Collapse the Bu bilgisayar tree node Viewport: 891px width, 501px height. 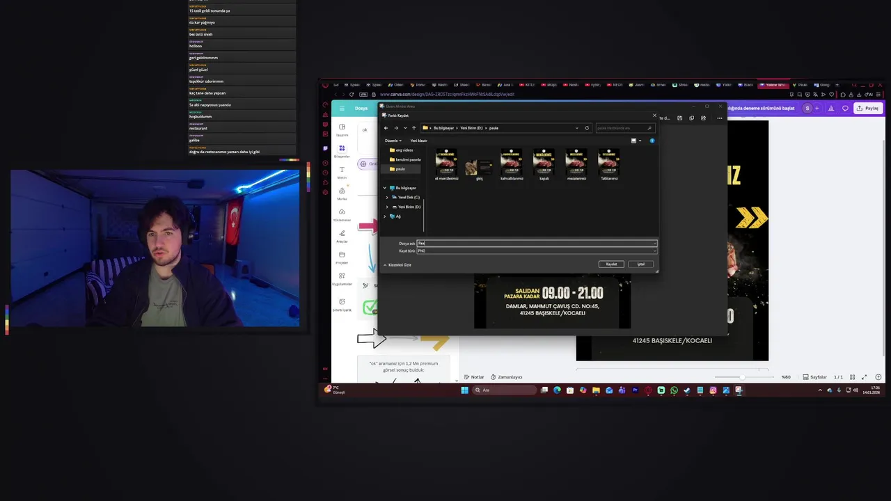pyautogui.click(x=384, y=188)
